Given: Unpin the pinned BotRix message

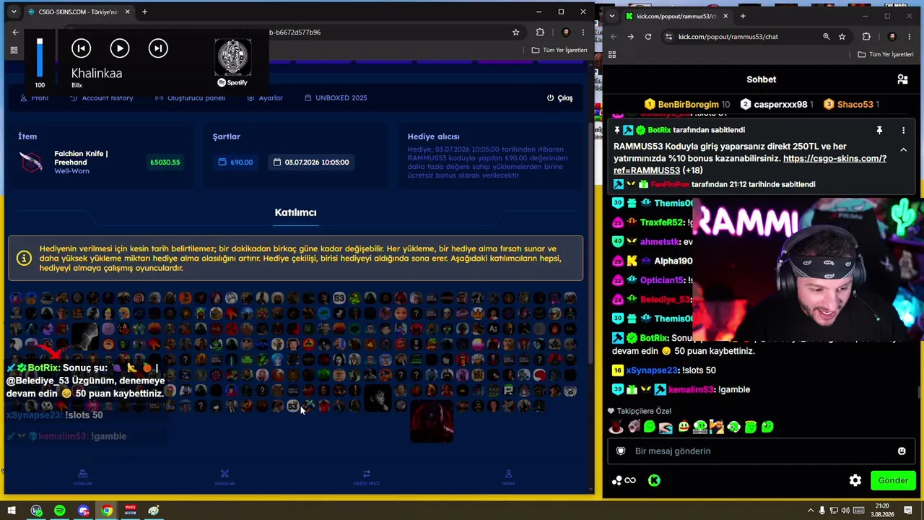Looking at the screenshot, I should click(x=879, y=131).
